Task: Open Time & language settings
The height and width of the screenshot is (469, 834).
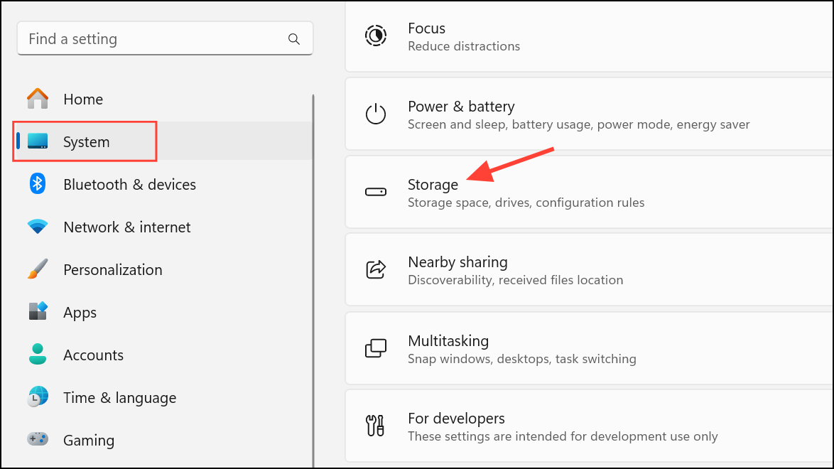Action: [119, 398]
